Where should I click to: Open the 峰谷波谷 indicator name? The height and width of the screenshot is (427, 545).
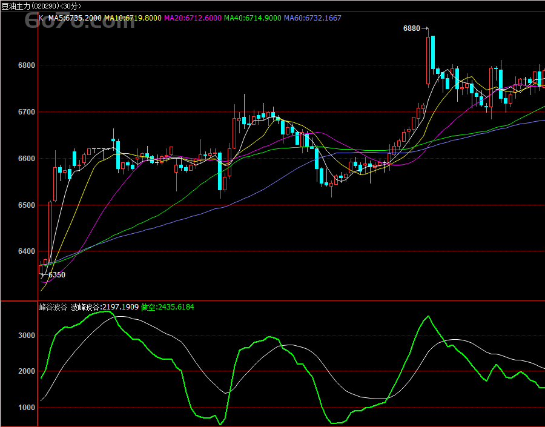53,307
